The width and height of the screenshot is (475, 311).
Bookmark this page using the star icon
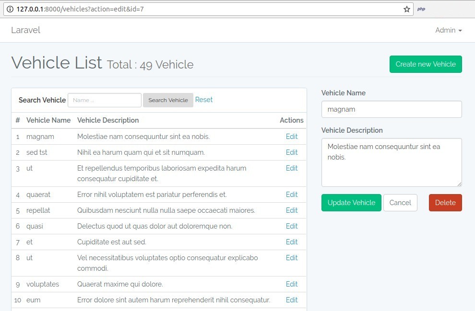tap(405, 9)
